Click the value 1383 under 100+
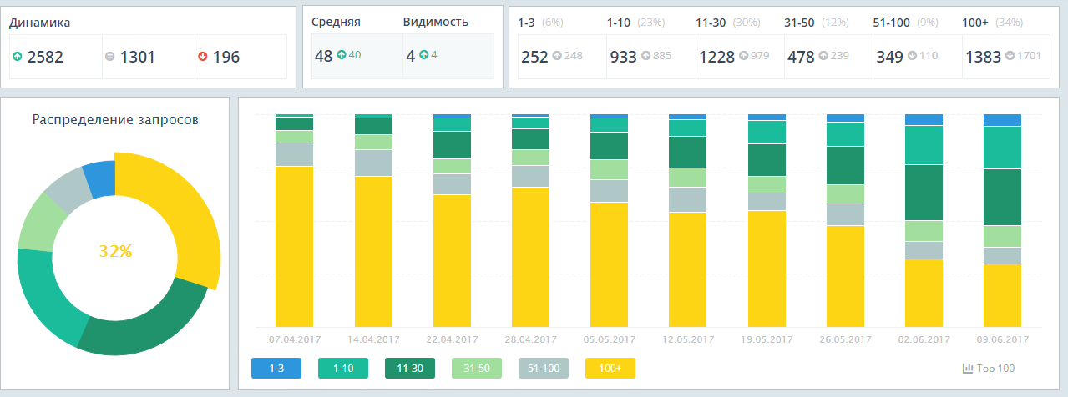Screen dimensions: 1068x397 point(982,57)
